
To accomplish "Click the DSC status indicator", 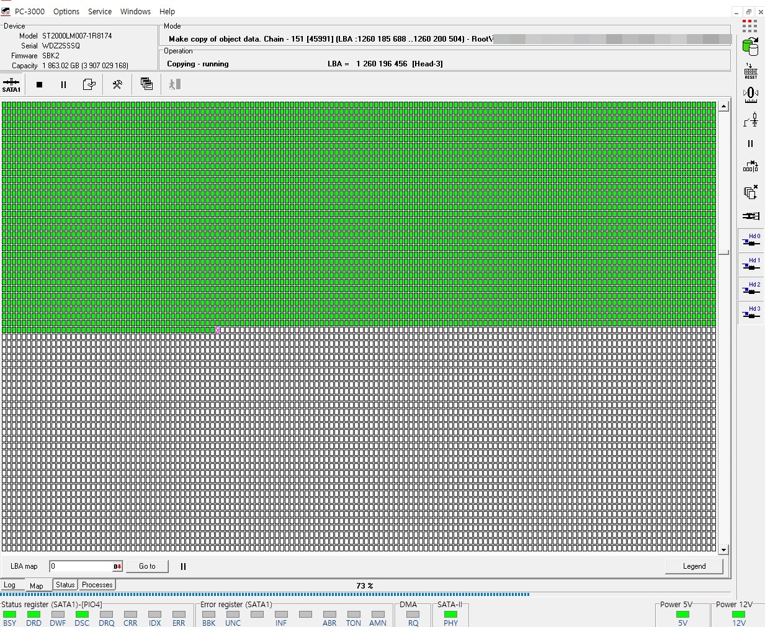I will click(82, 615).
